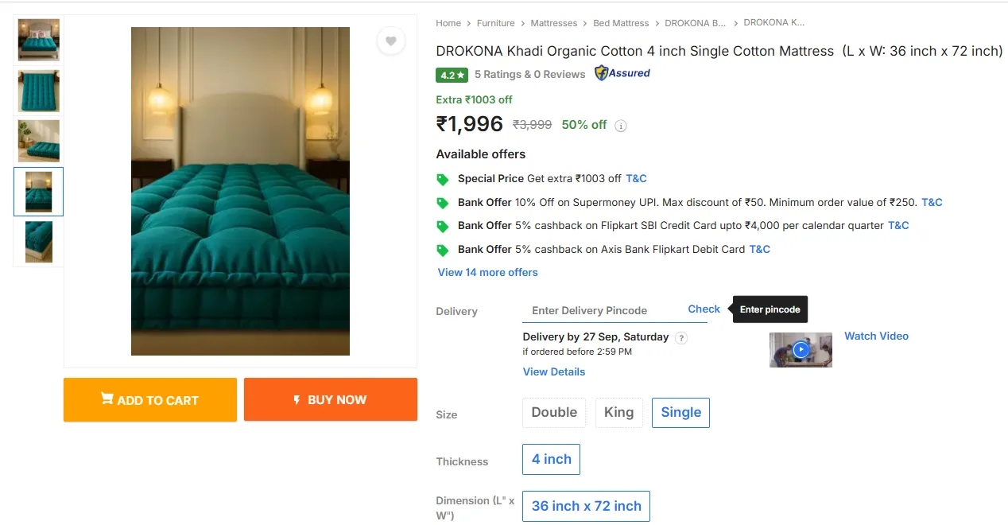This screenshot has height=525, width=1008.
Task: Expand View 14 more offers
Action: (487, 272)
